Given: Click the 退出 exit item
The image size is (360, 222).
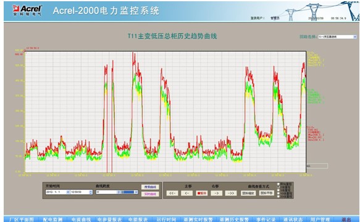Looking at the screenshot, I should [346, 220].
